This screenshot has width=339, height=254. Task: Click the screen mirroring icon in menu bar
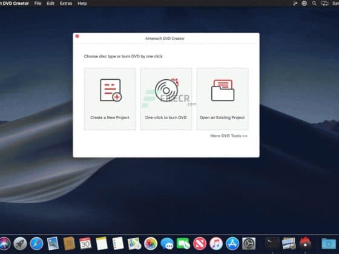(324, 3)
